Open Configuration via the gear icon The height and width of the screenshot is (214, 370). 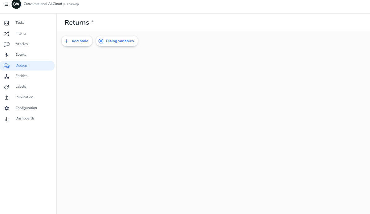(x=6, y=108)
